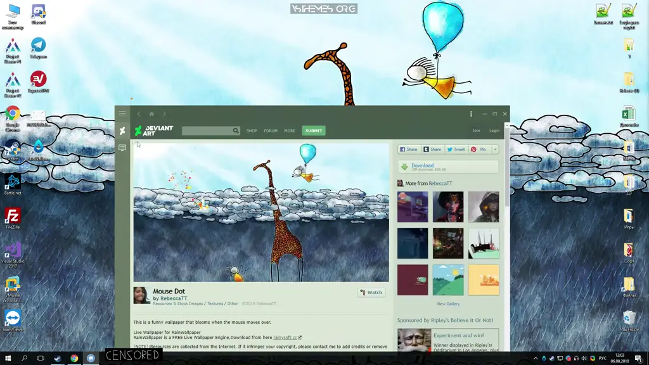Tweet this wallpaper on Twitter
The width and height of the screenshot is (649, 365).
pos(456,150)
